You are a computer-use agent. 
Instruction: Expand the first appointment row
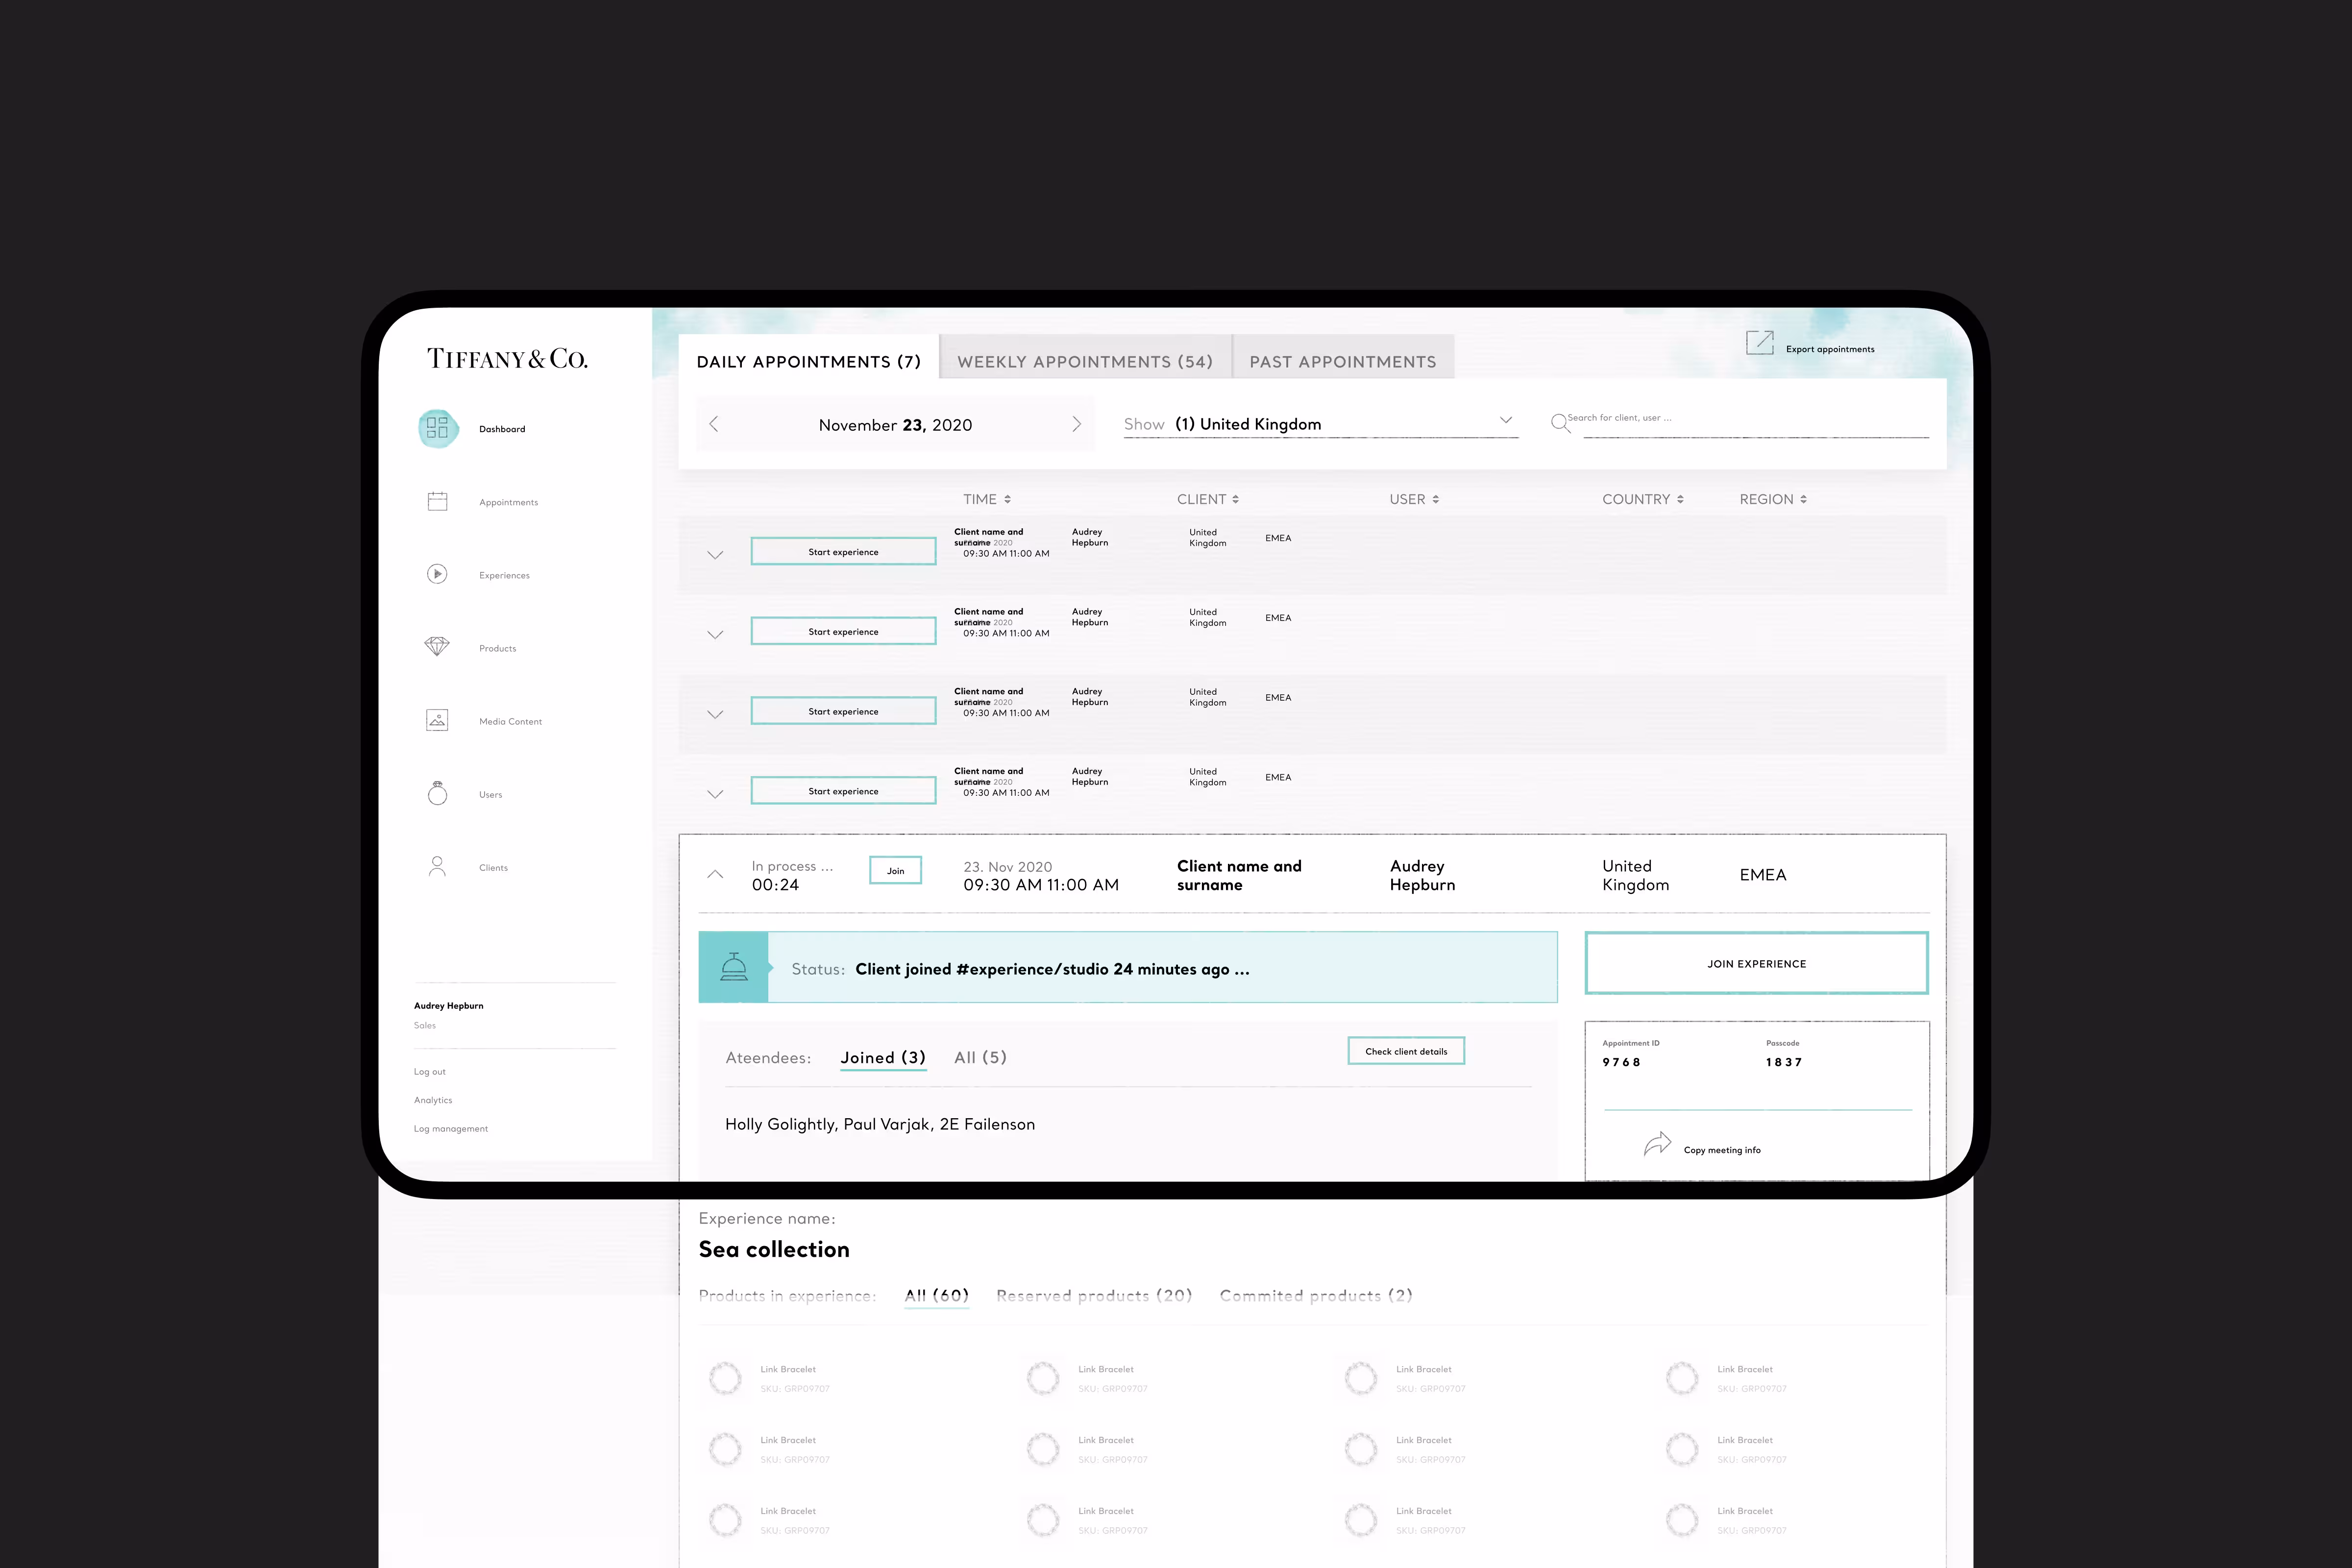click(x=715, y=555)
